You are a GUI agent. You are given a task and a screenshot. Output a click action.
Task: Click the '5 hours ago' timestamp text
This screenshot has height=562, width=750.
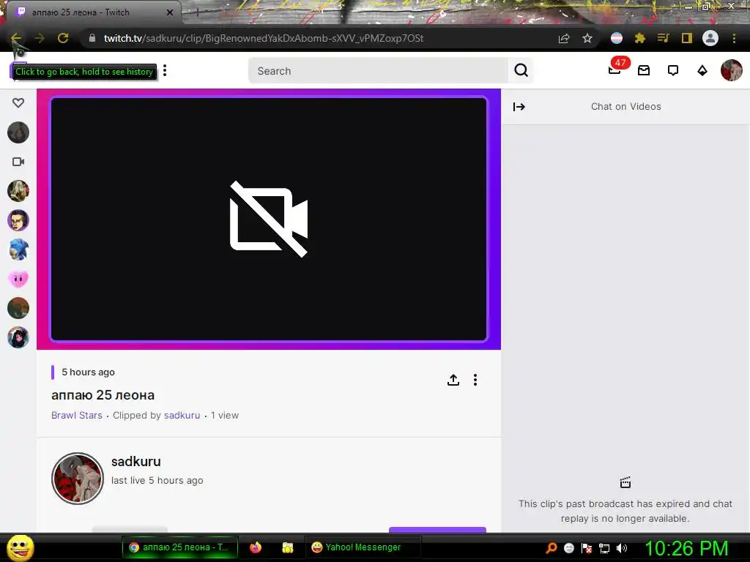coord(88,372)
